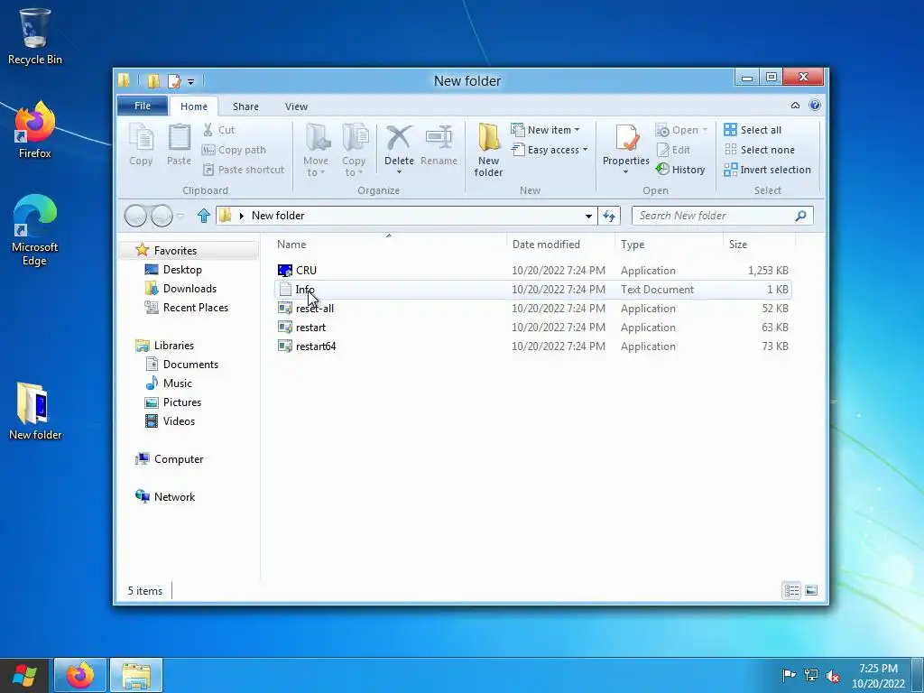Click the muted volume tray icon
The width and height of the screenshot is (924, 693).
833,675
